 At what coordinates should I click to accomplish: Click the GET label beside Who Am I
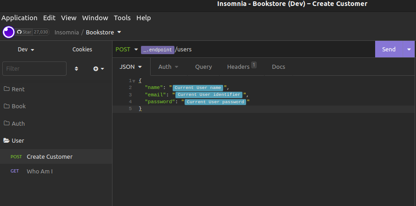coord(15,171)
